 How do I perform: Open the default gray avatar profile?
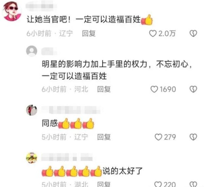[32, 51]
